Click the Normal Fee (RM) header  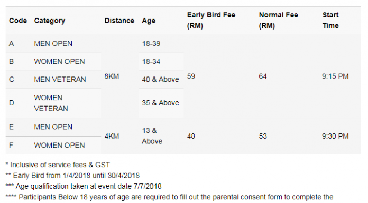(278, 21)
